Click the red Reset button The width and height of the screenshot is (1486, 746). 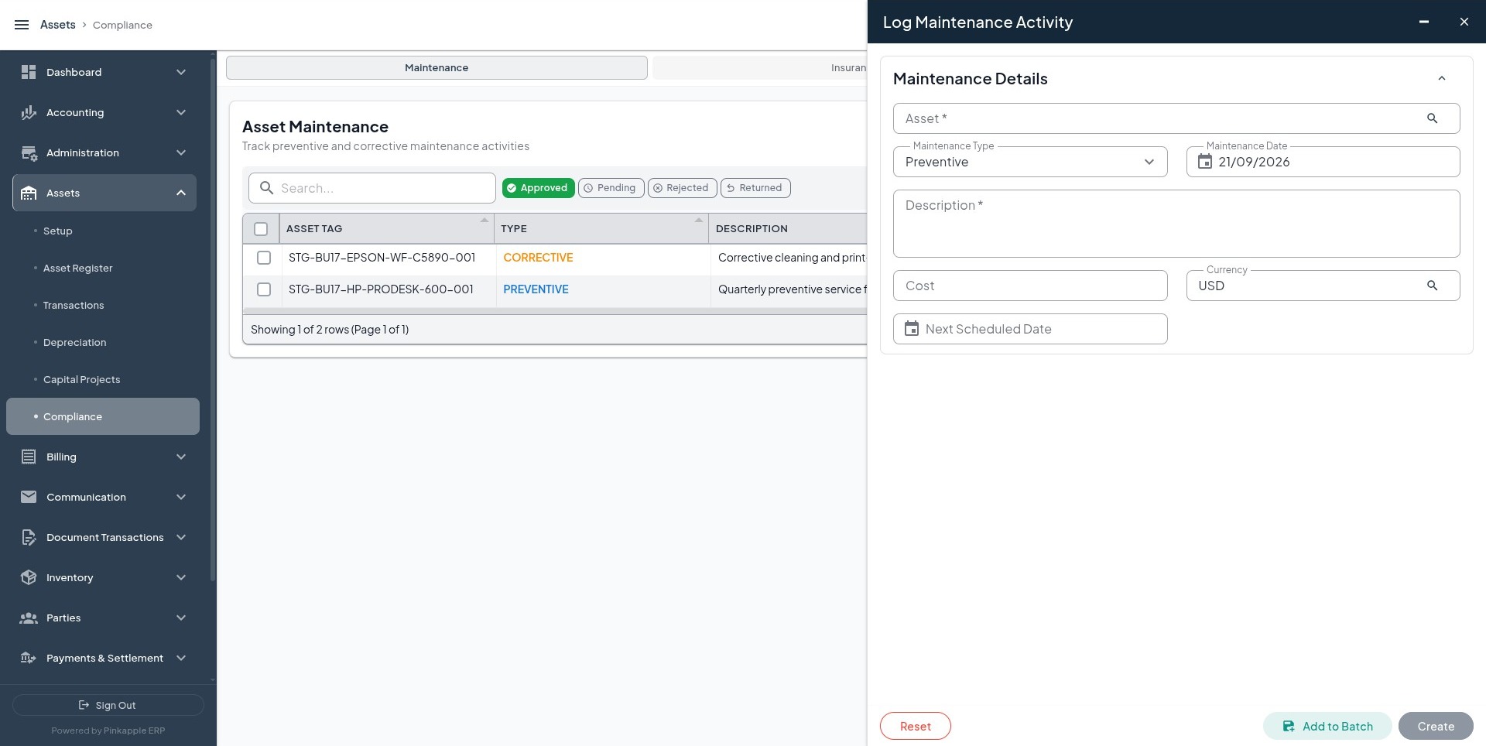tap(915, 726)
